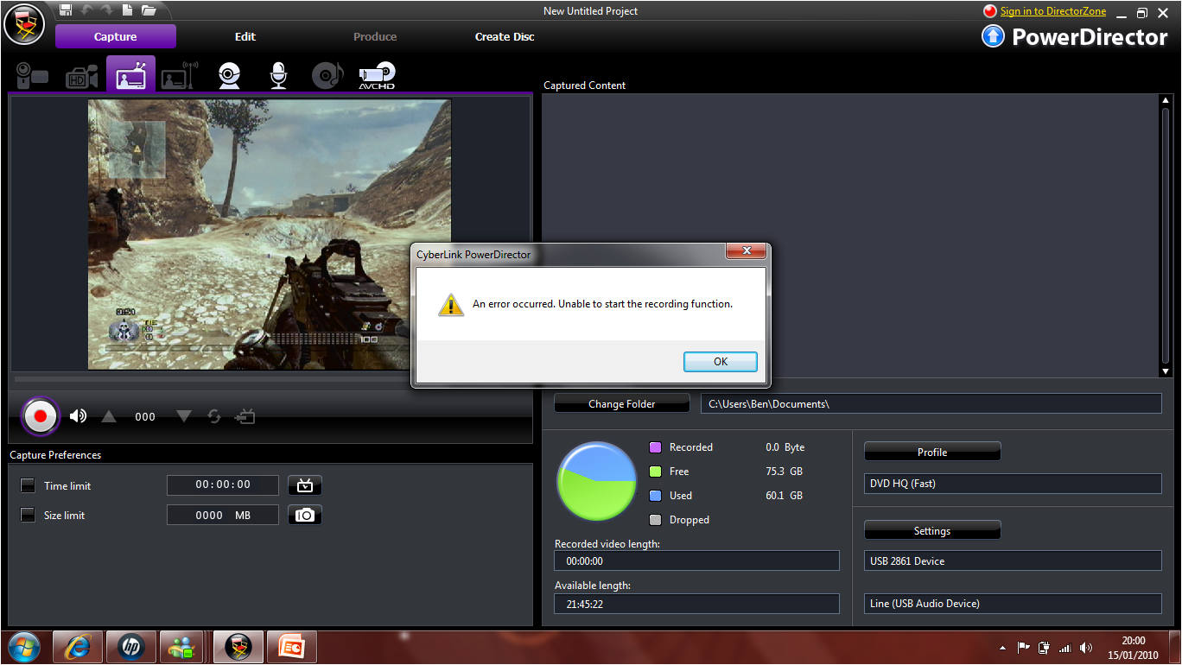Select capture from DV camcorder
This screenshot has height=665, width=1182.
tap(33, 76)
